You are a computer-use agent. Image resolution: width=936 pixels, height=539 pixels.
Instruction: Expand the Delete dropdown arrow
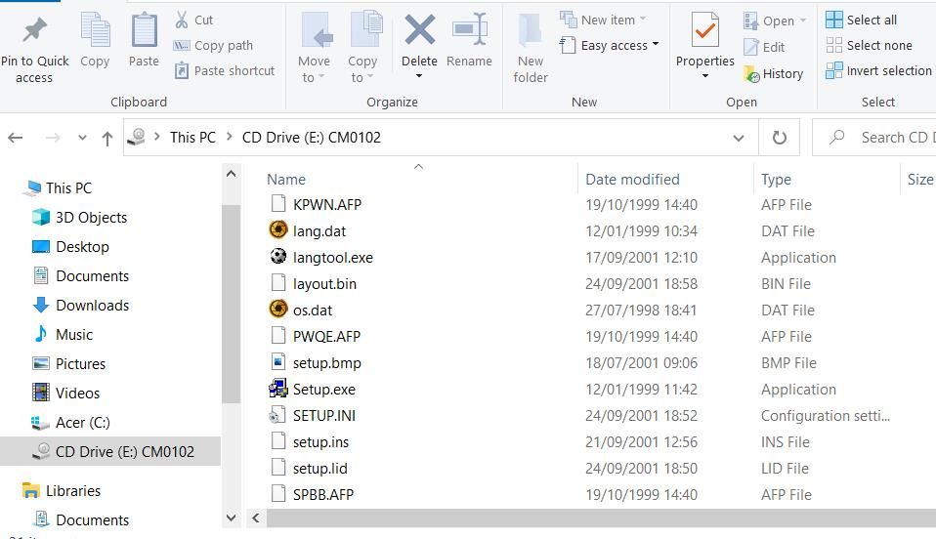(419, 76)
